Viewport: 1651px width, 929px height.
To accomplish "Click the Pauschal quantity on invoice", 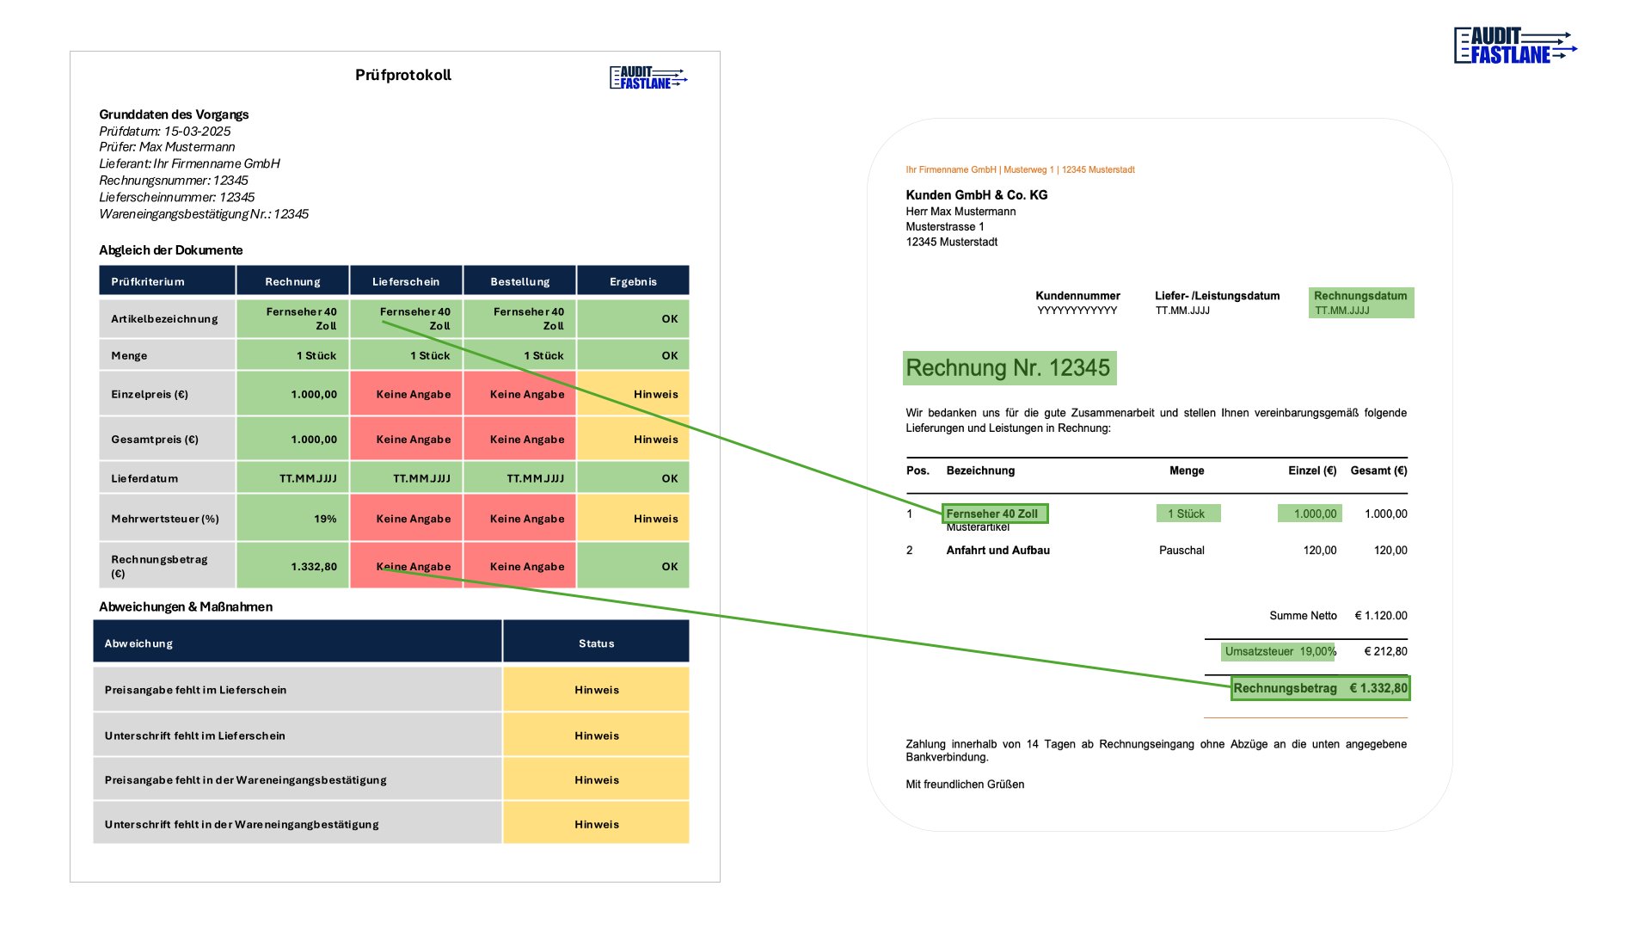I will (1181, 551).
